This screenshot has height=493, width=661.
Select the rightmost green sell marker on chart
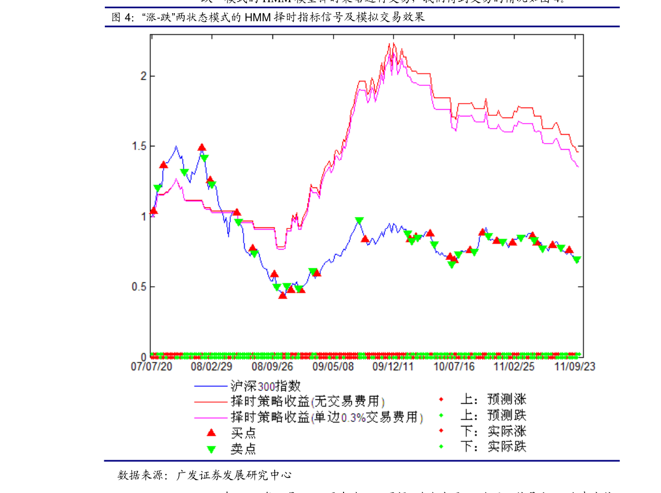click(x=577, y=260)
